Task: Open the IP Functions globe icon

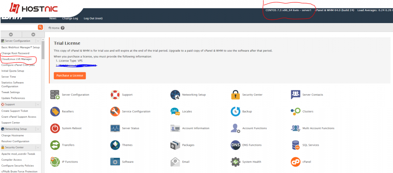Action: coord(55,162)
